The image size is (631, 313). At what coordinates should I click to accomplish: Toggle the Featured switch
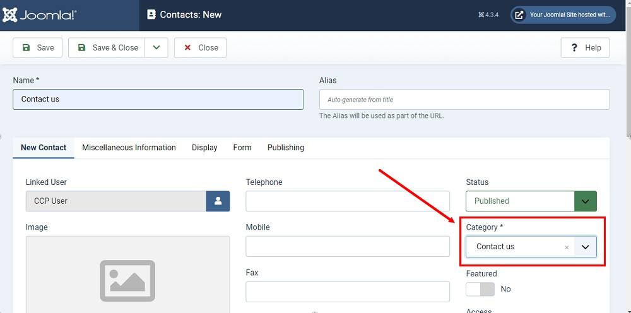[480, 289]
